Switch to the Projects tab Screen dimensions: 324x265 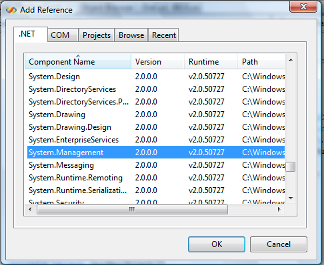tap(97, 35)
